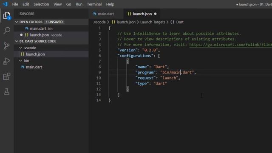
Task: Open the Go menu
Action: tap(68, 4)
